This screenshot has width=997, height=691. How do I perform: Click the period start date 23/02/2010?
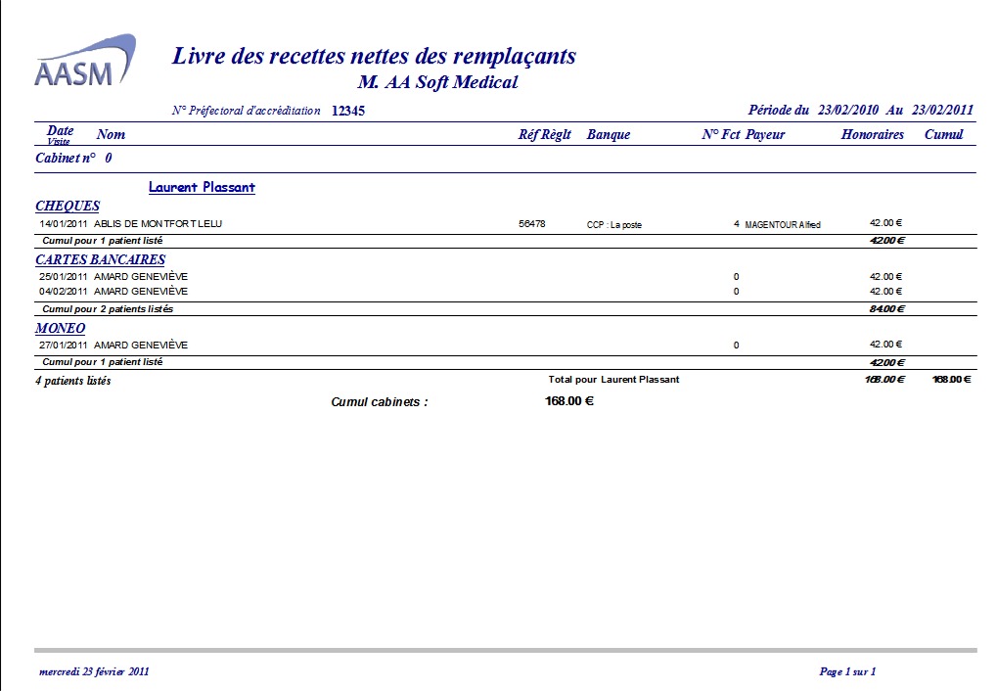(848, 110)
